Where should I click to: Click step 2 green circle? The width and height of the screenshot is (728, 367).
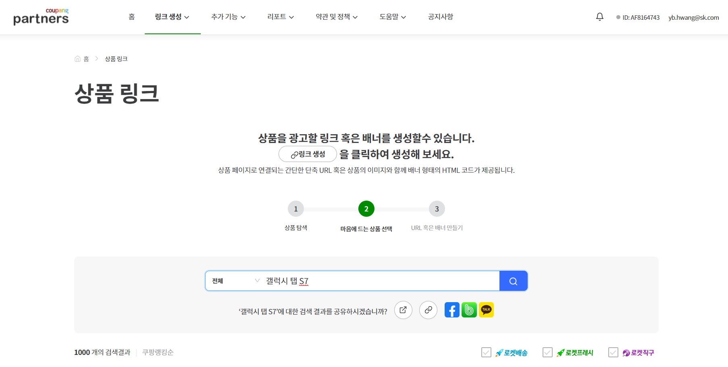click(x=366, y=209)
